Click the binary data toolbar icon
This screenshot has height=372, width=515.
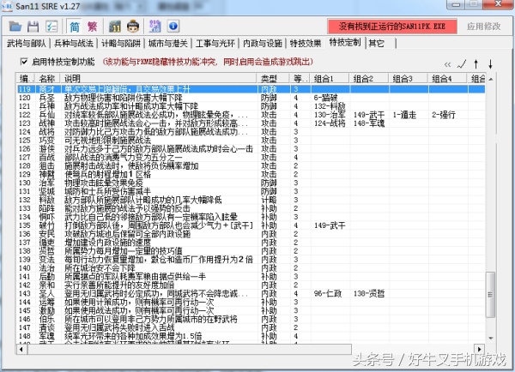point(154,27)
